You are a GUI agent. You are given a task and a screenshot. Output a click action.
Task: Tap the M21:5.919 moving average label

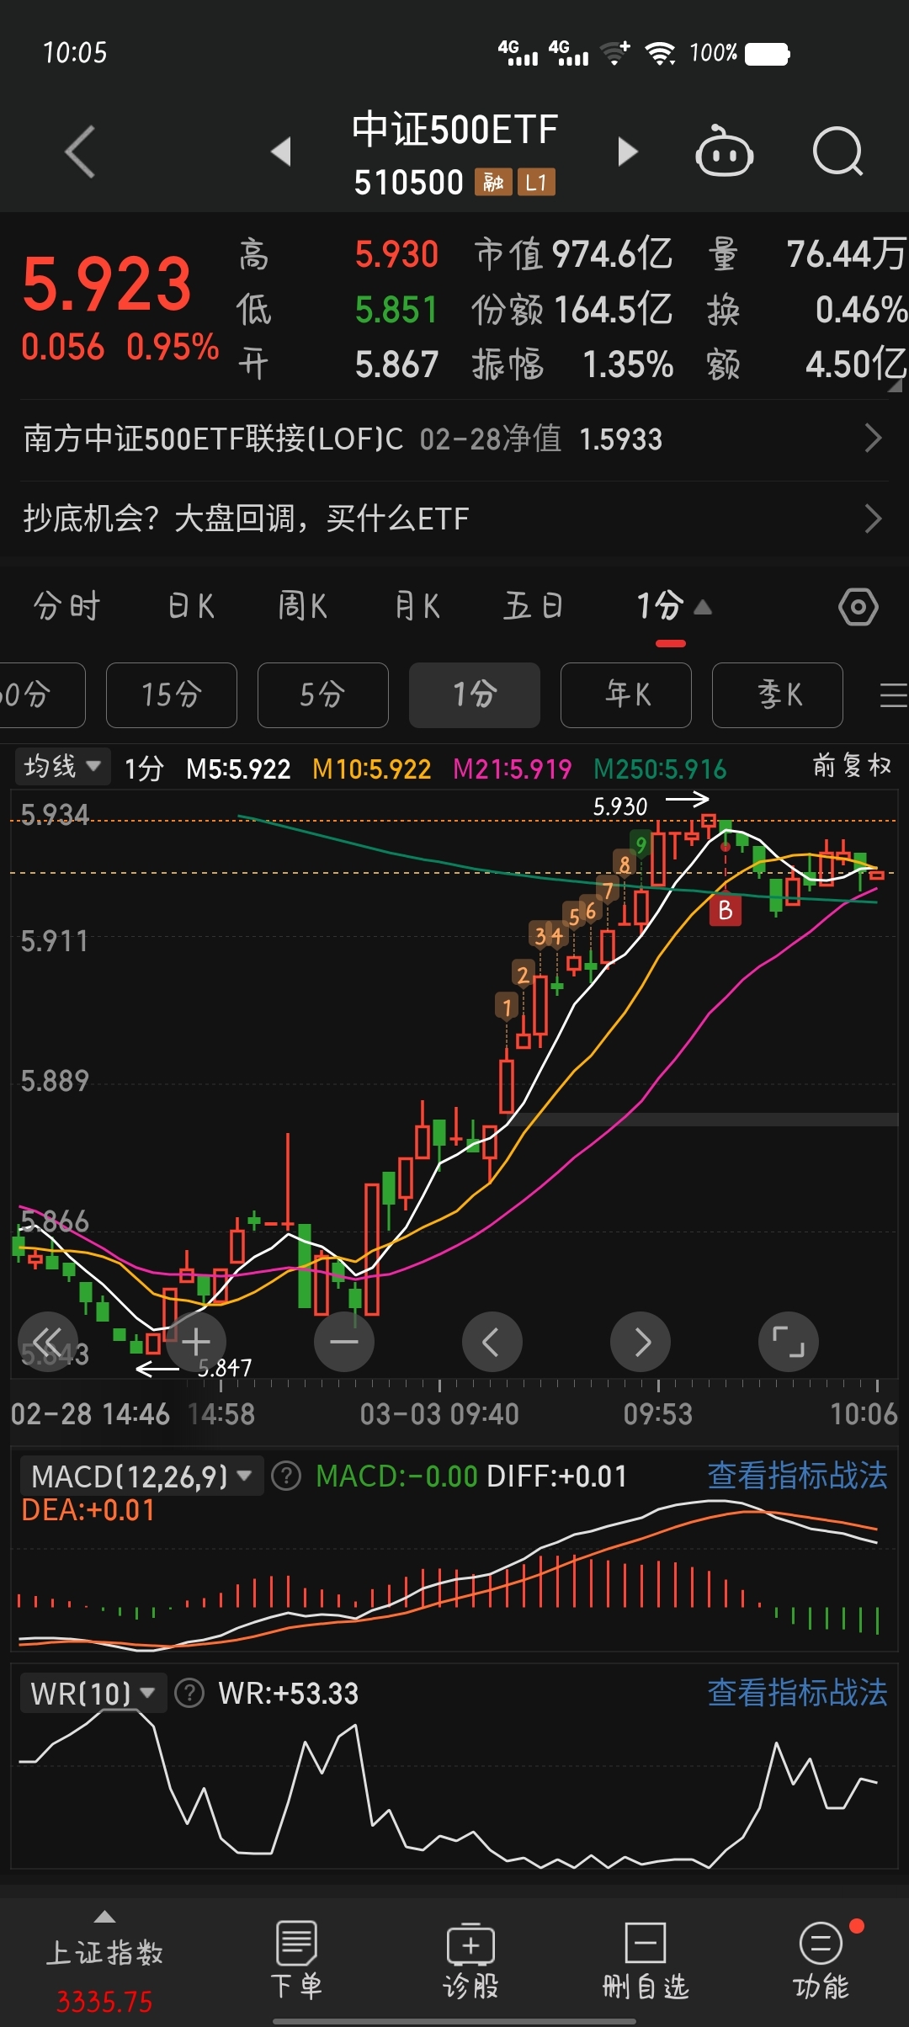[x=512, y=769]
